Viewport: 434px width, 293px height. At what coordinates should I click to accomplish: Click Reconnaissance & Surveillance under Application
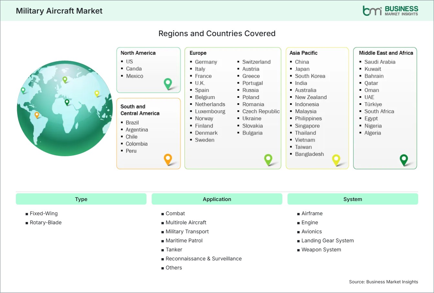point(204,259)
